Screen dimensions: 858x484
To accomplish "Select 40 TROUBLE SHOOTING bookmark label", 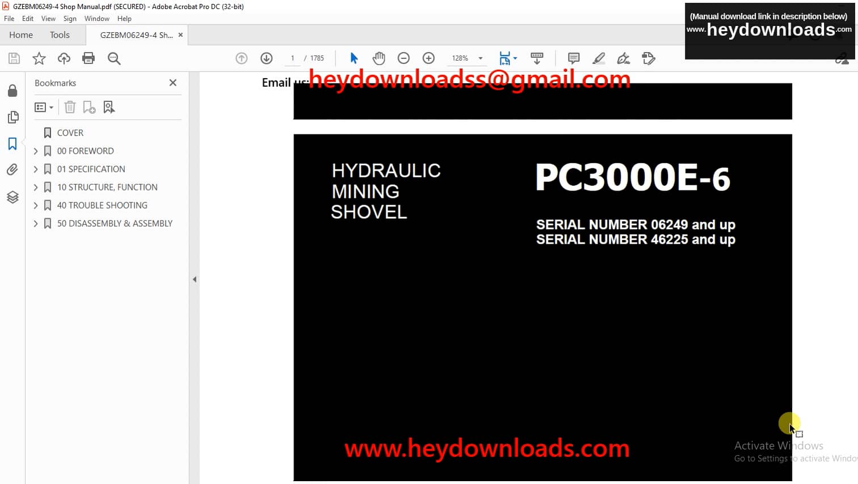I will pos(102,205).
